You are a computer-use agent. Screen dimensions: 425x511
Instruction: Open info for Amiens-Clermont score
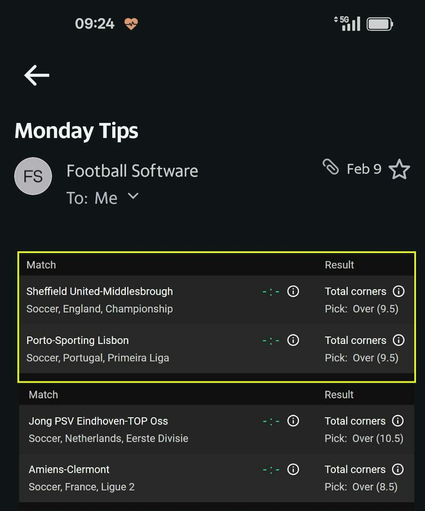[x=293, y=469]
